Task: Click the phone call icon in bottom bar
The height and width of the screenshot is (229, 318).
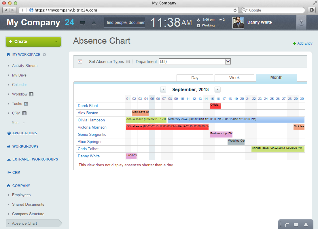Action: pos(287,225)
